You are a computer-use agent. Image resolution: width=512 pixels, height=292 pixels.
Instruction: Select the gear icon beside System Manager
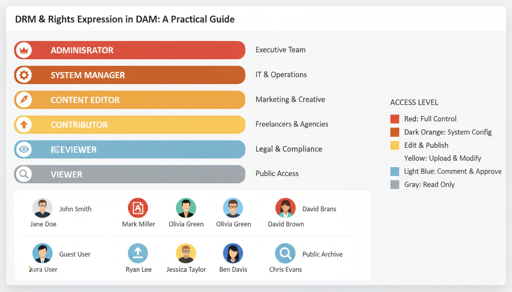click(24, 75)
